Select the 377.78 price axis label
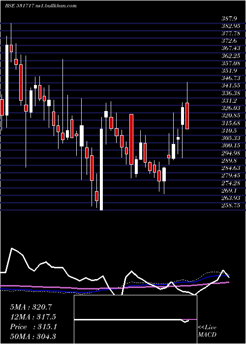This screenshot has width=246, height=344. [x=231, y=33]
